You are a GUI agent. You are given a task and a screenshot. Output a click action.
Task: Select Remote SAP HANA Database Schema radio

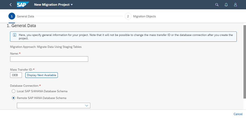click(x=14, y=98)
